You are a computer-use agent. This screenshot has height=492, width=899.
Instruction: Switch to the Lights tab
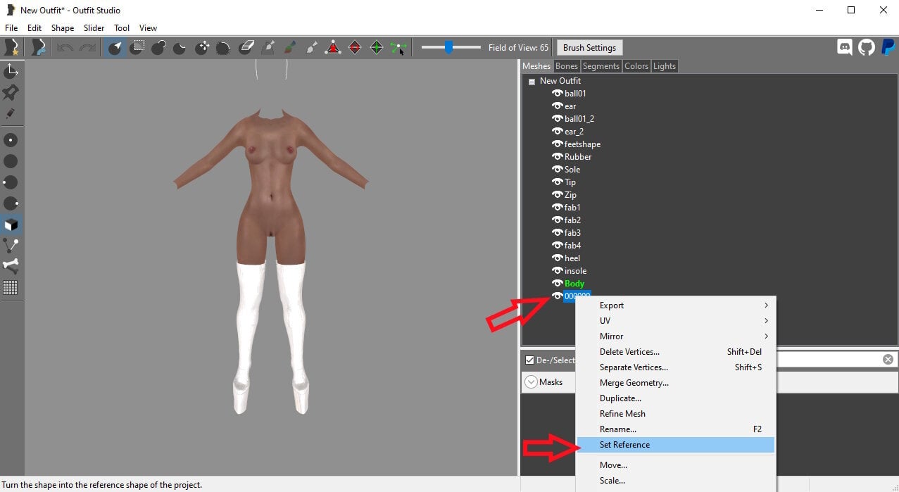[x=665, y=66]
